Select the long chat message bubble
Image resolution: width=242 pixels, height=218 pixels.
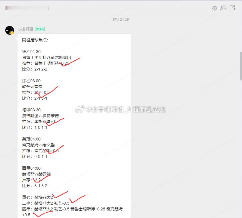(x=74, y=125)
